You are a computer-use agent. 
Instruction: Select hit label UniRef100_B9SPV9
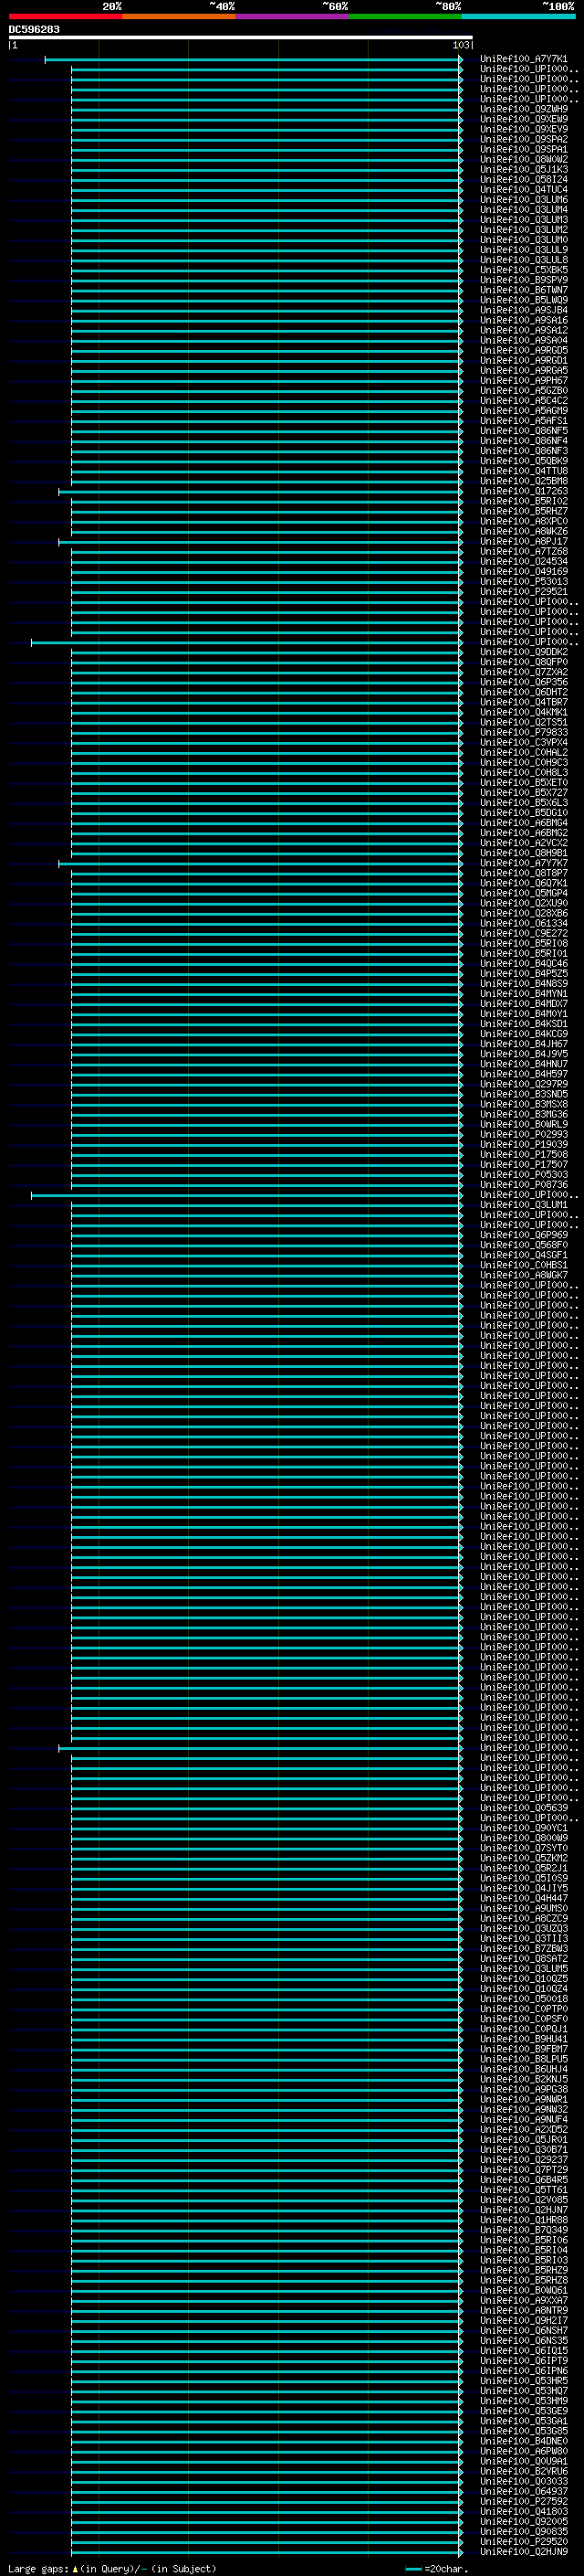[524, 280]
